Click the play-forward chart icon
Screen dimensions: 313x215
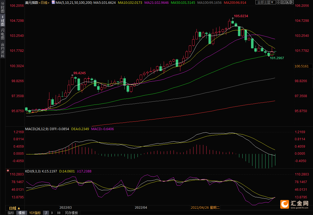(x=287, y=2)
